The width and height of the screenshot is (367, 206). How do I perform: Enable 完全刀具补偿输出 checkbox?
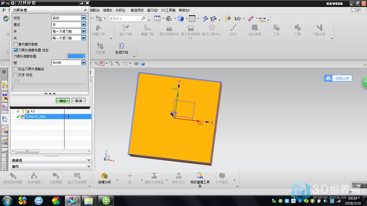pyautogui.click(x=16, y=69)
